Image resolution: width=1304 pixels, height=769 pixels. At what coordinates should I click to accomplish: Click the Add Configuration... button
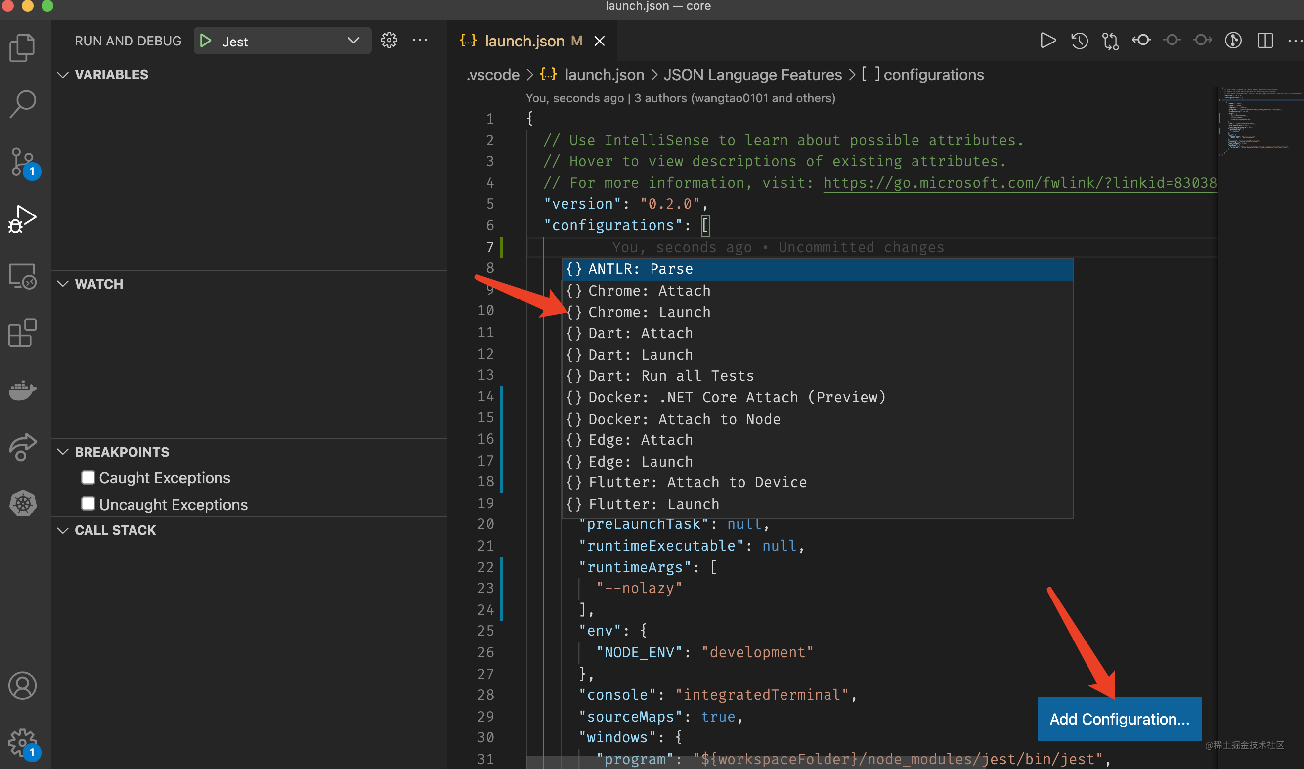(x=1120, y=719)
